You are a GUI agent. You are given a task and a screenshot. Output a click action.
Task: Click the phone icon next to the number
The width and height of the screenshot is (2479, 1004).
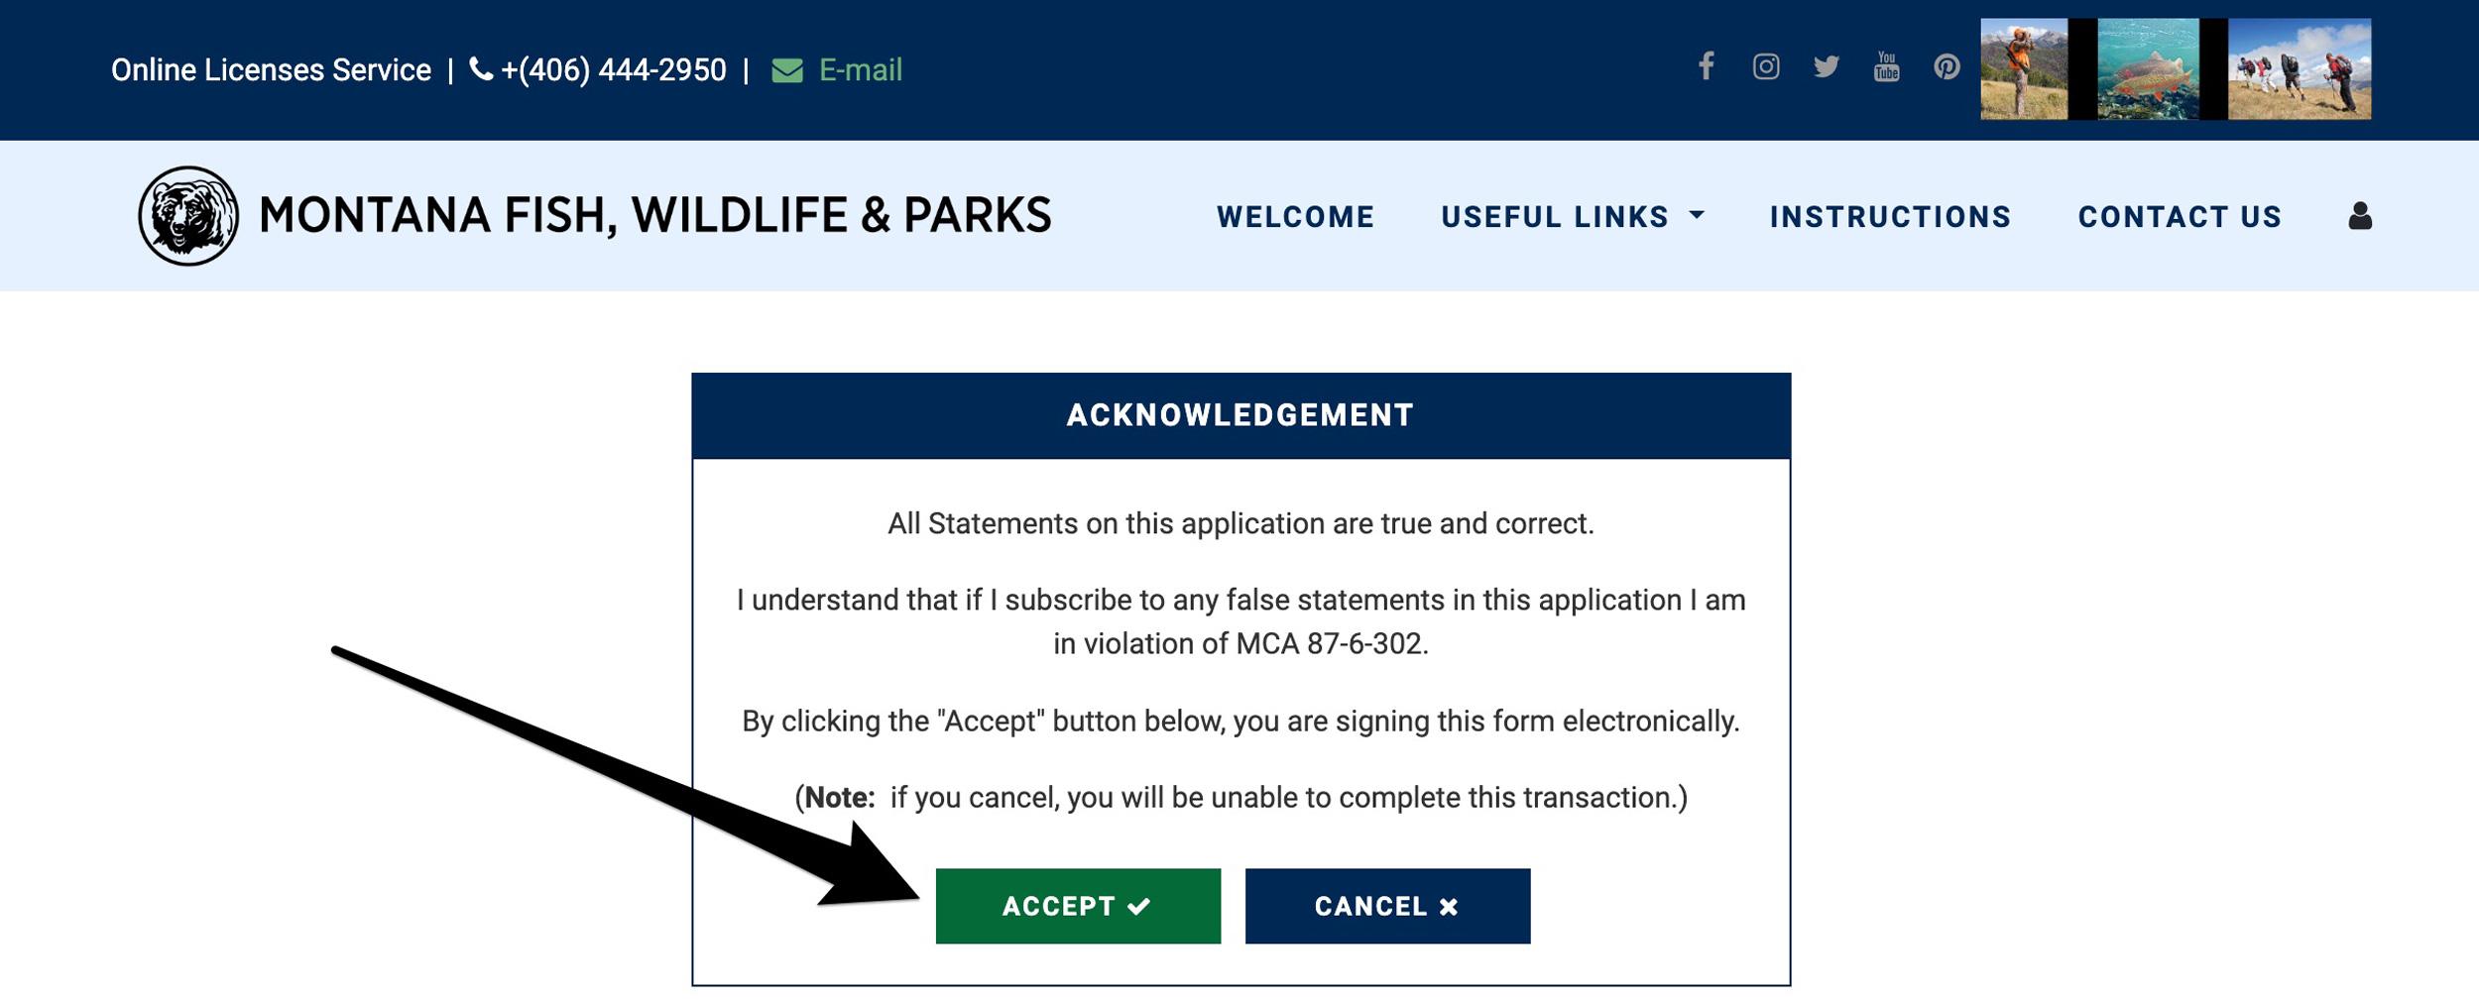479,69
